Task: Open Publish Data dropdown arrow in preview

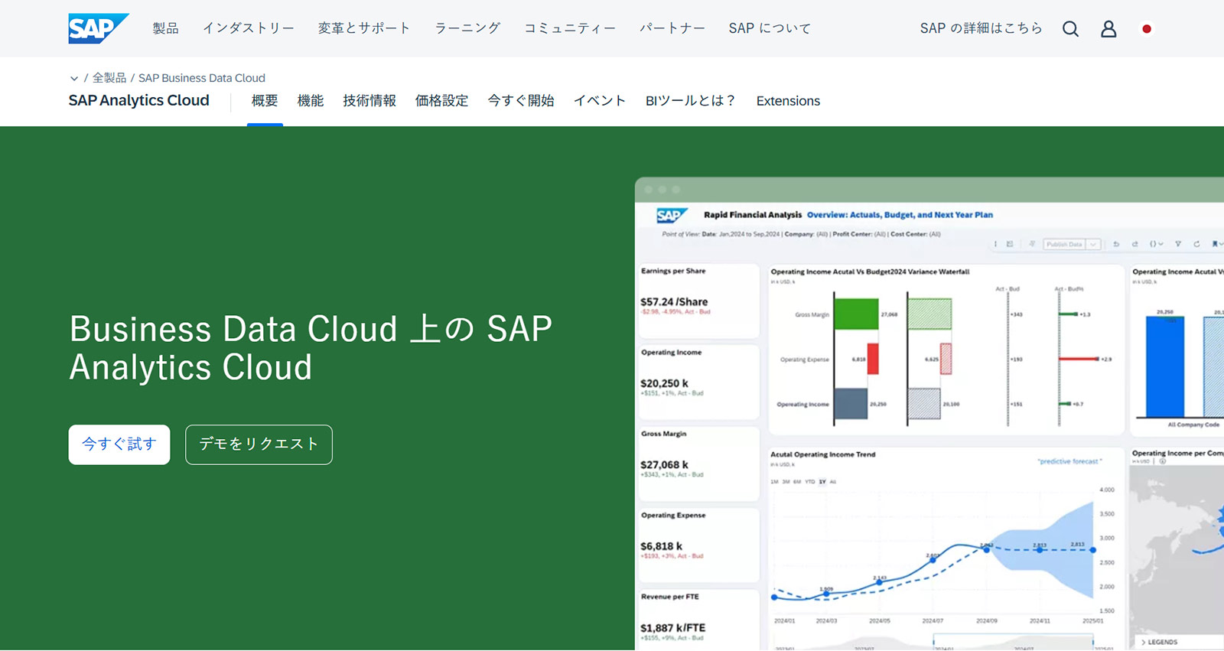Action: coord(1093,244)
